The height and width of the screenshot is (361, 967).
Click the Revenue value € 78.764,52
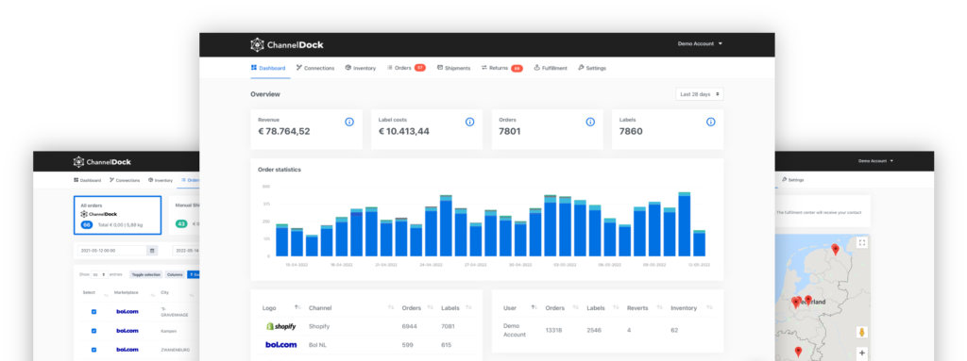pos(283,131)
